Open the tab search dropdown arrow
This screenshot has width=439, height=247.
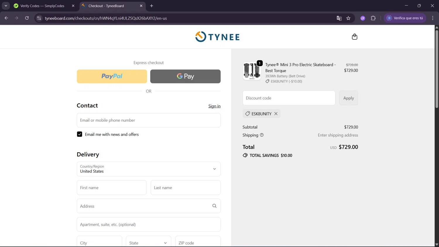[x=6, y=6]
